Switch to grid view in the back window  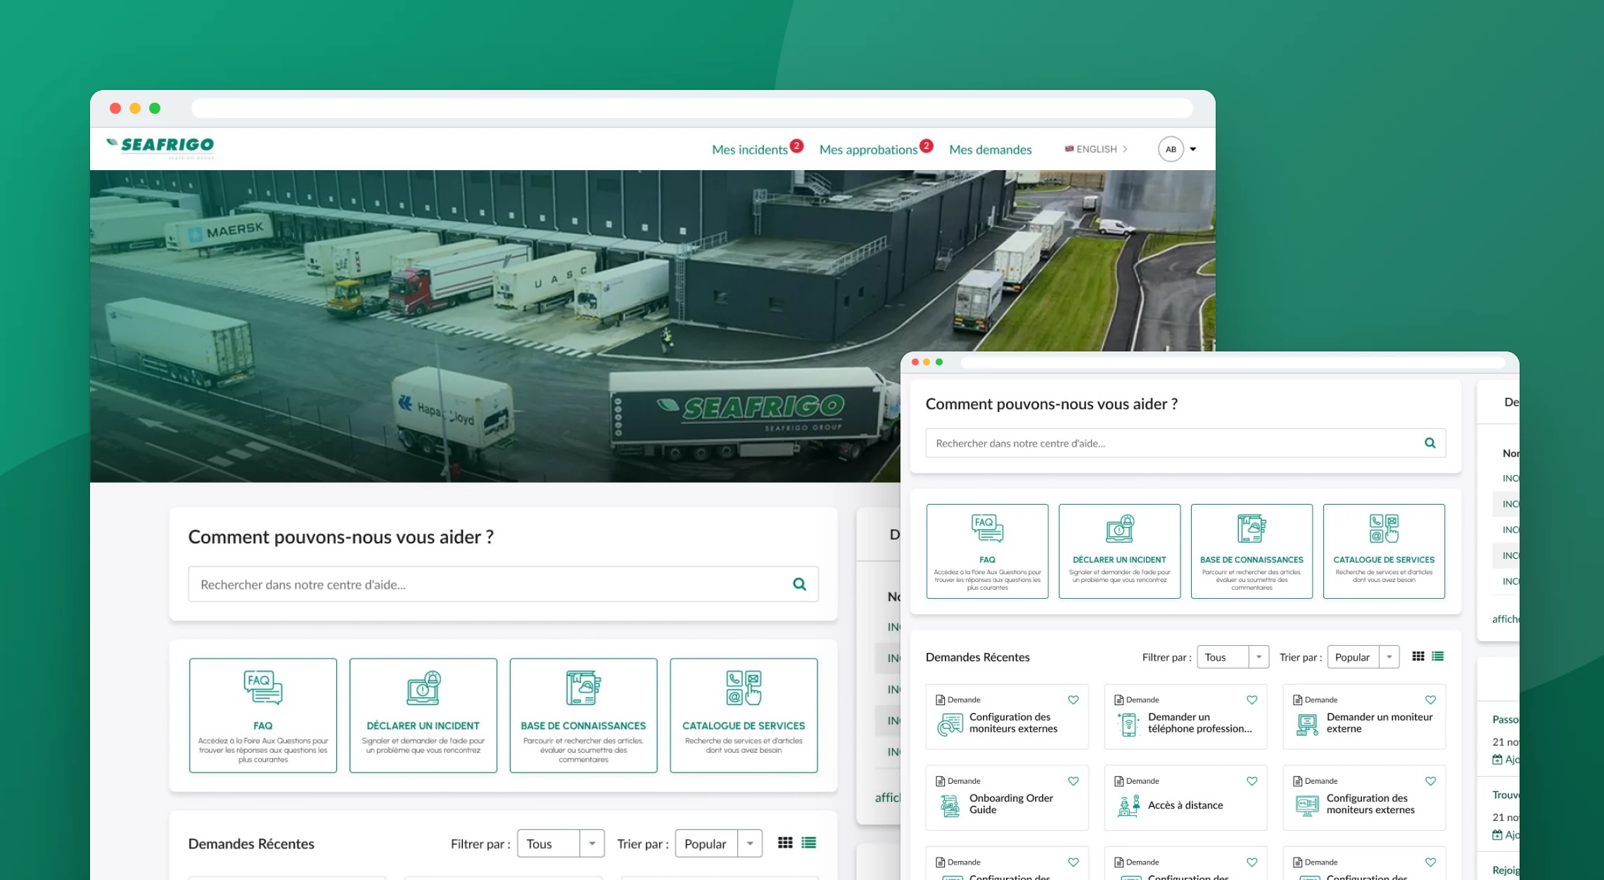pos(785,843)
